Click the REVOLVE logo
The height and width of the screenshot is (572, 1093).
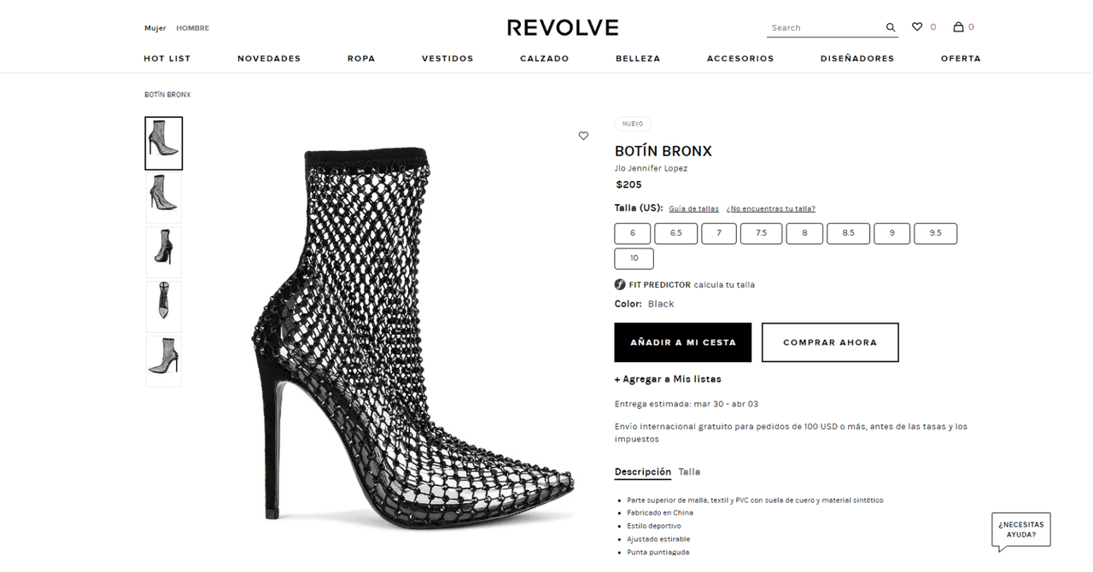[x=562, y=26]
